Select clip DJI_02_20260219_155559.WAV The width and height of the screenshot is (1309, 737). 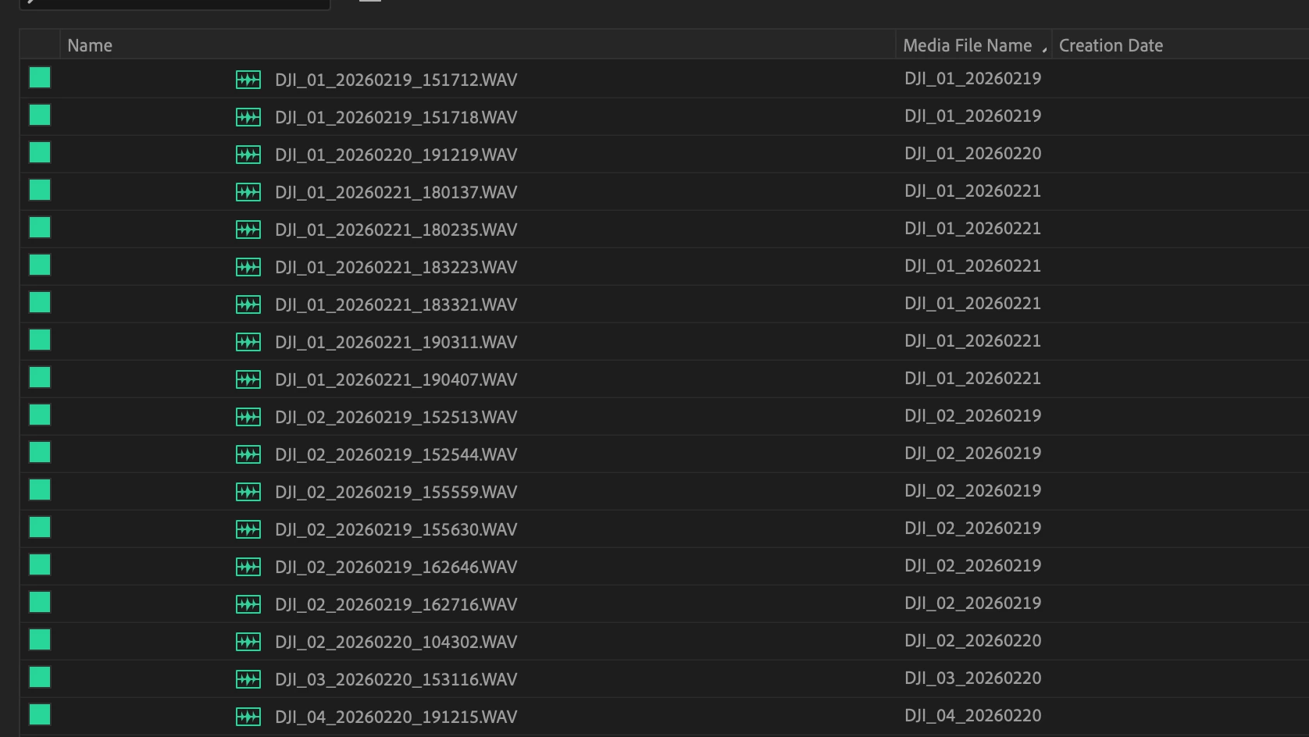396,492
